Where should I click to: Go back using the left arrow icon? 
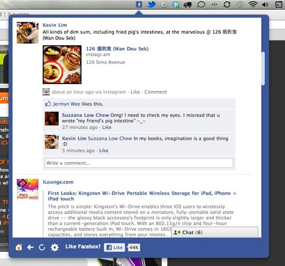click(30, 247)
